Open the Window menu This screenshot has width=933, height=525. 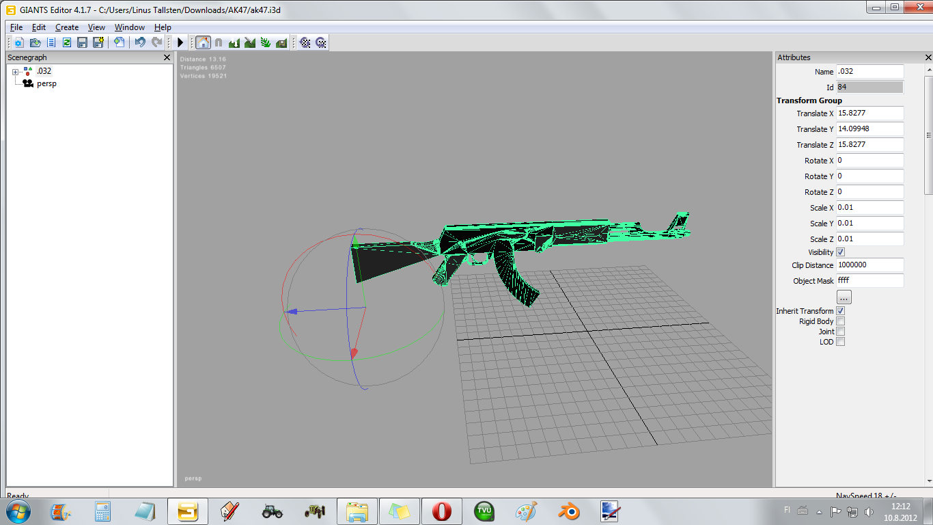(x=129, y=27)
